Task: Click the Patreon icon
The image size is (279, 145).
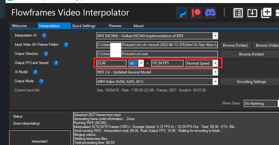Action: 197,13
